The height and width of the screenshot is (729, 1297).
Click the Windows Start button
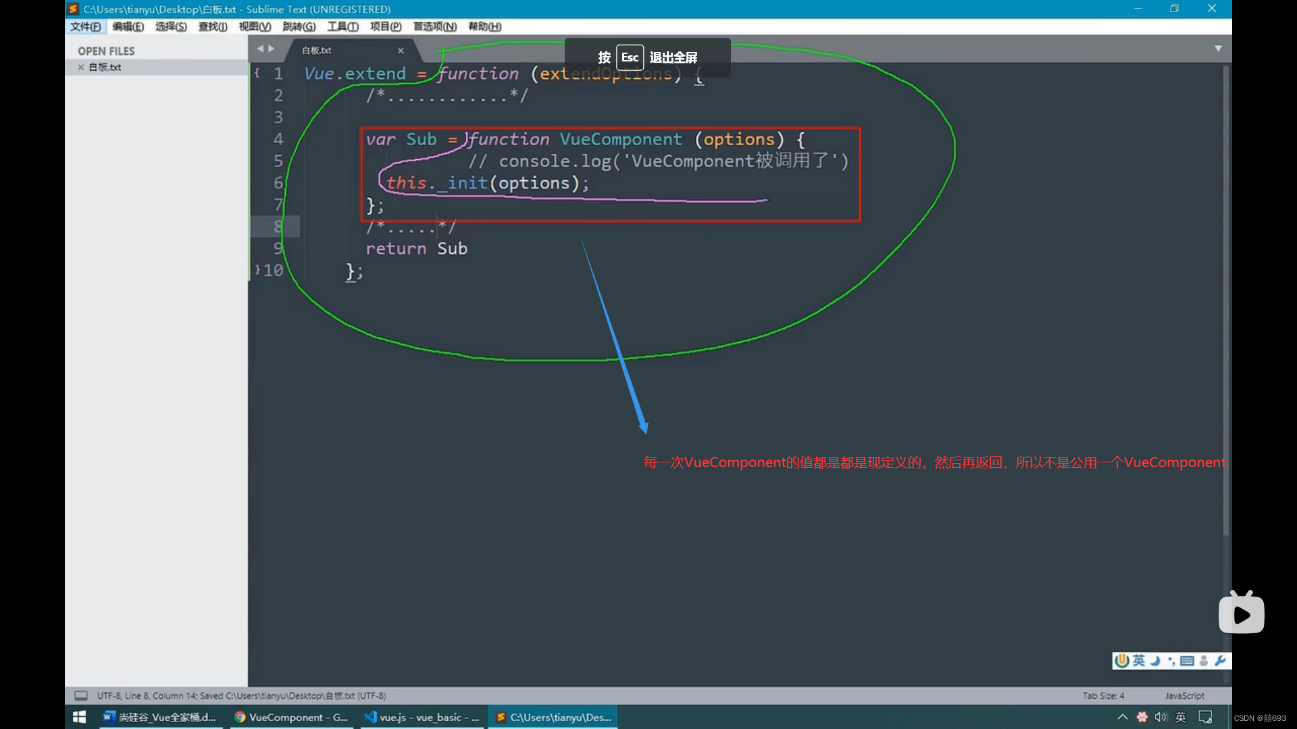pyautogui.click(x=79, y=717)
